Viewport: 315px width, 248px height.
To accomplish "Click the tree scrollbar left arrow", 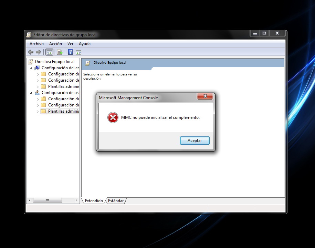I will (x=30, y=200).
